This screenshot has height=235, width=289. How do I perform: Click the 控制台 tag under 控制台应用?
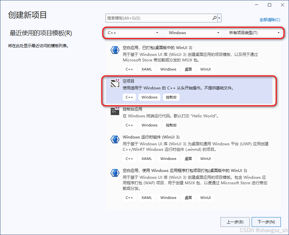coord(171,125)
